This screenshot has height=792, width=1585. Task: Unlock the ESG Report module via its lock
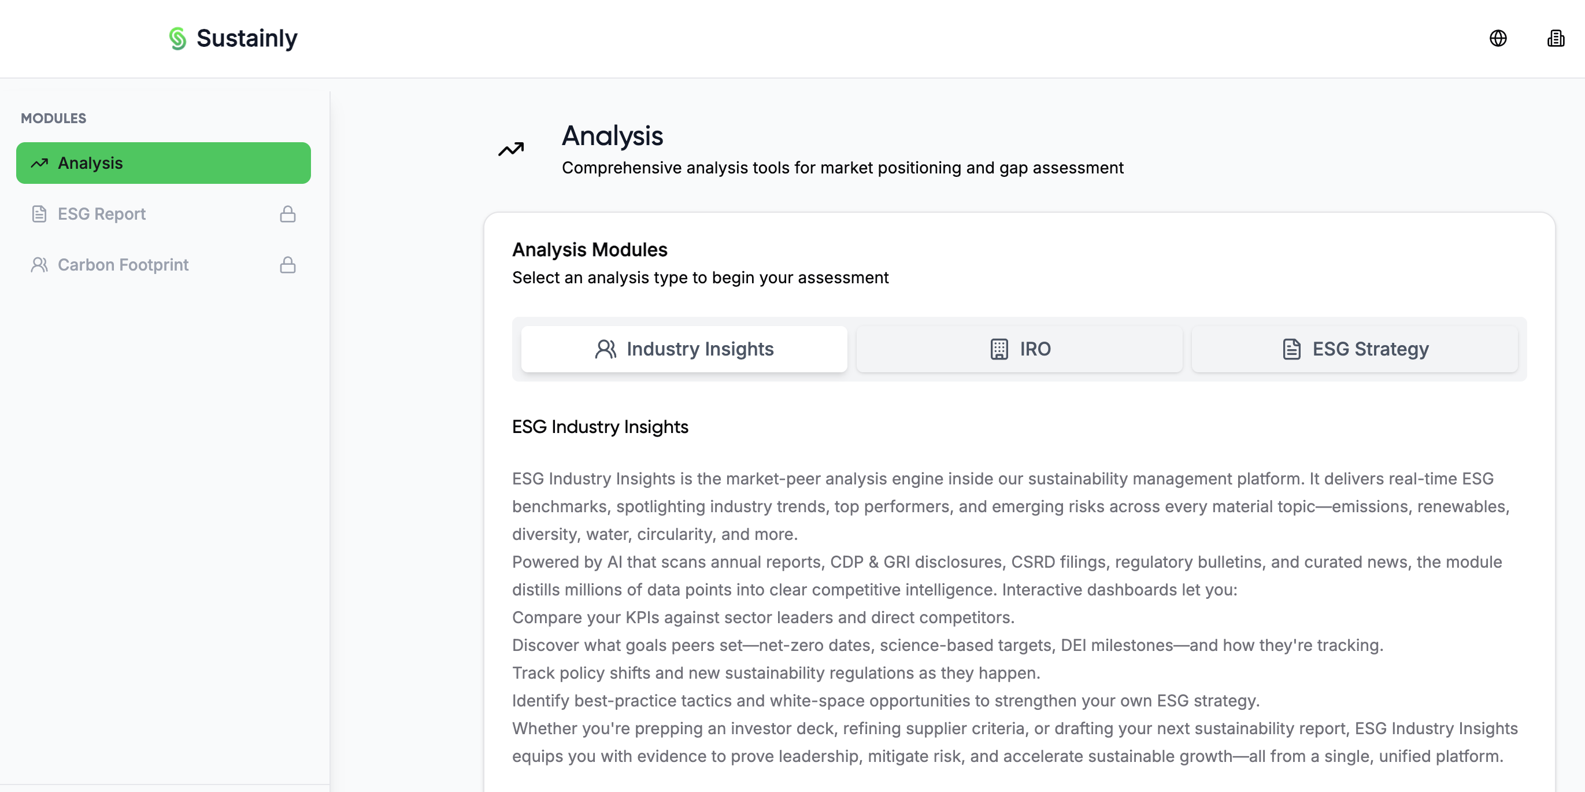click(288, 213)
